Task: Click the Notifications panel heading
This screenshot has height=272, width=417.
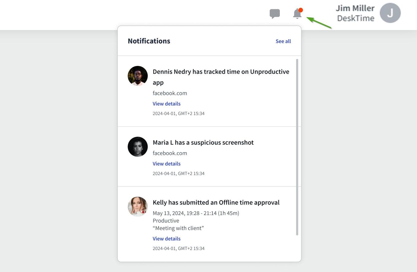Action: pyautogui.click(x=149, y=41)
